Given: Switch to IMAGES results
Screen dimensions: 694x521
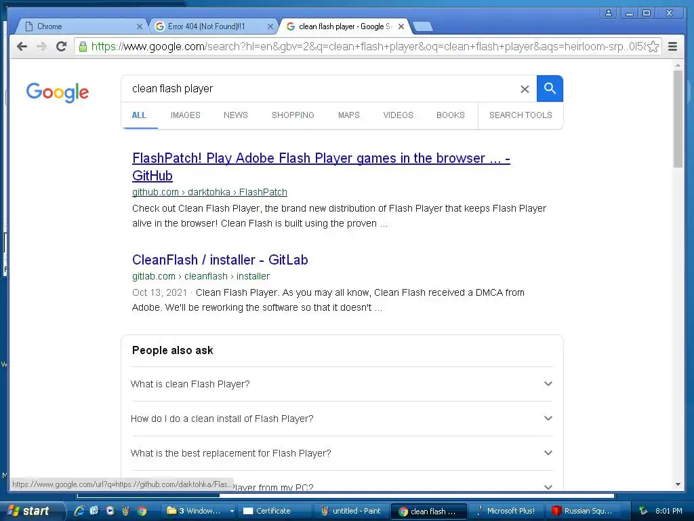Looking at the screenshot, I should click(186, 115).
